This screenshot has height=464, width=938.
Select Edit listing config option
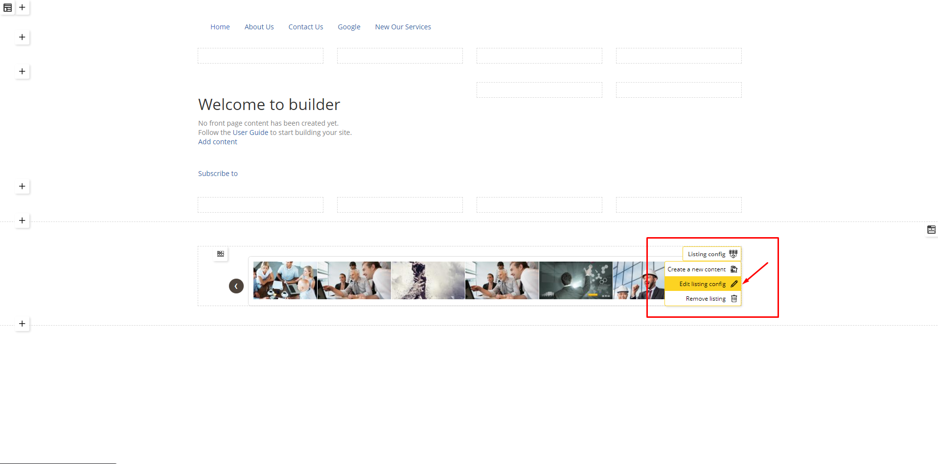(703, 284)
